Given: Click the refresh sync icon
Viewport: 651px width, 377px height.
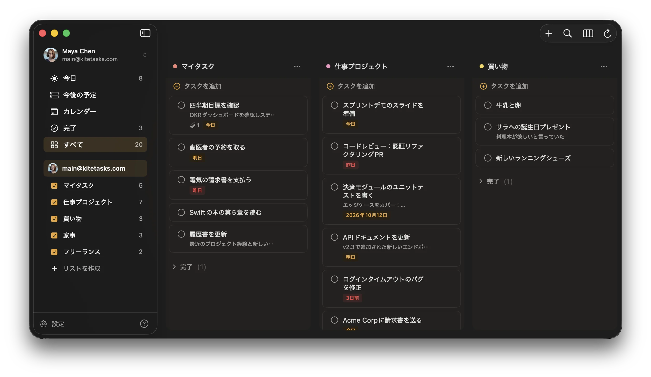Looking at the screenshot, I should [x=607, y=33].
